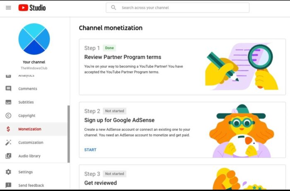
Task: Click the sidebar scrollbar thumb
Action: [69, 134]
